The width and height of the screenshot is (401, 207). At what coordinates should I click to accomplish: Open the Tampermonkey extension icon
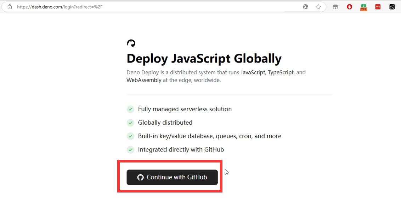[335, 7]
